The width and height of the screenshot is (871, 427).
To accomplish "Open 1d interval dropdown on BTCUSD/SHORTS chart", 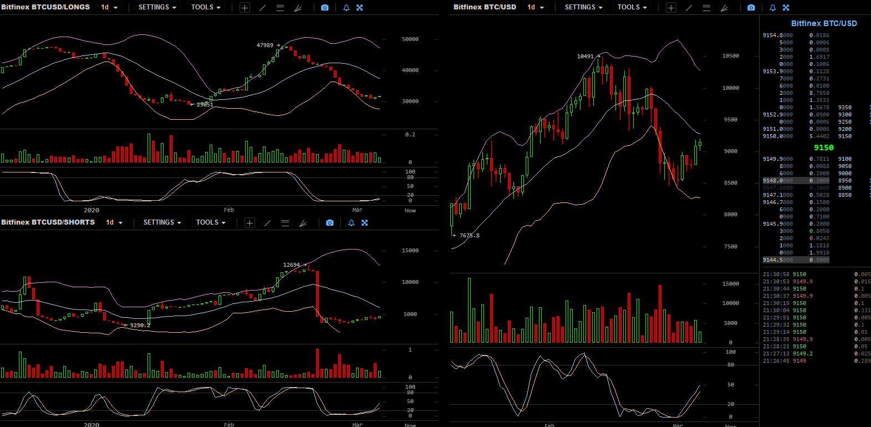I will click(114, 222).
